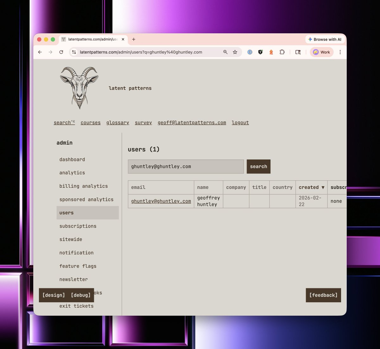Click the [design] overlay button

(x=54, y=295)
